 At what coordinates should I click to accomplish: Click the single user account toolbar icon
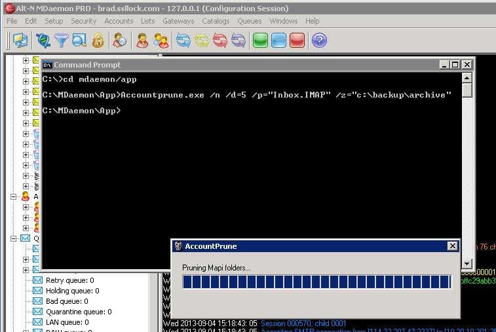click(142, 41)
